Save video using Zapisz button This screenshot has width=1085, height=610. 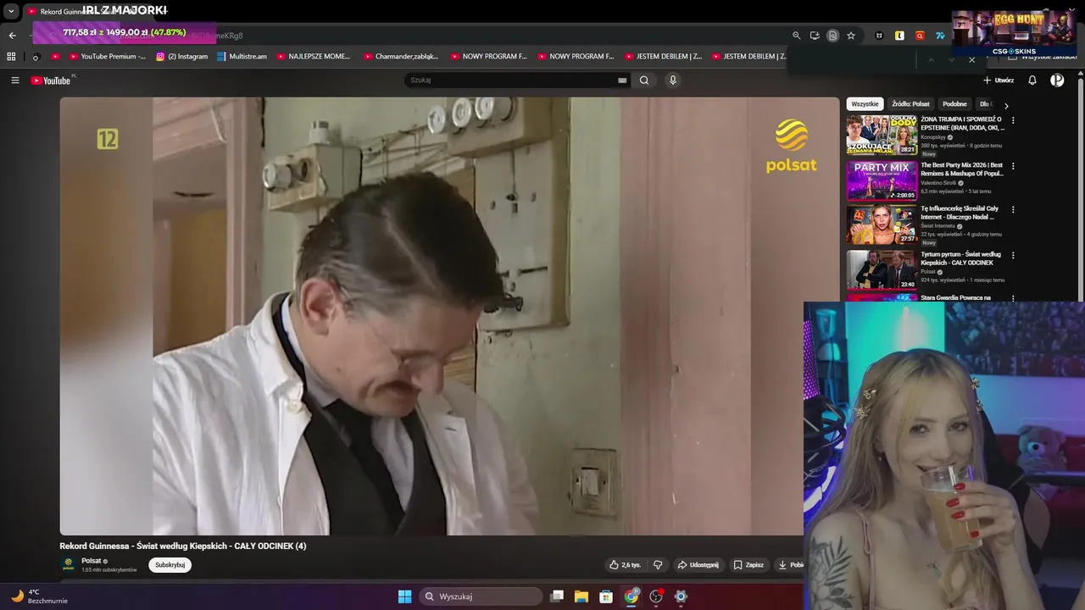click(x=748, y=565)
